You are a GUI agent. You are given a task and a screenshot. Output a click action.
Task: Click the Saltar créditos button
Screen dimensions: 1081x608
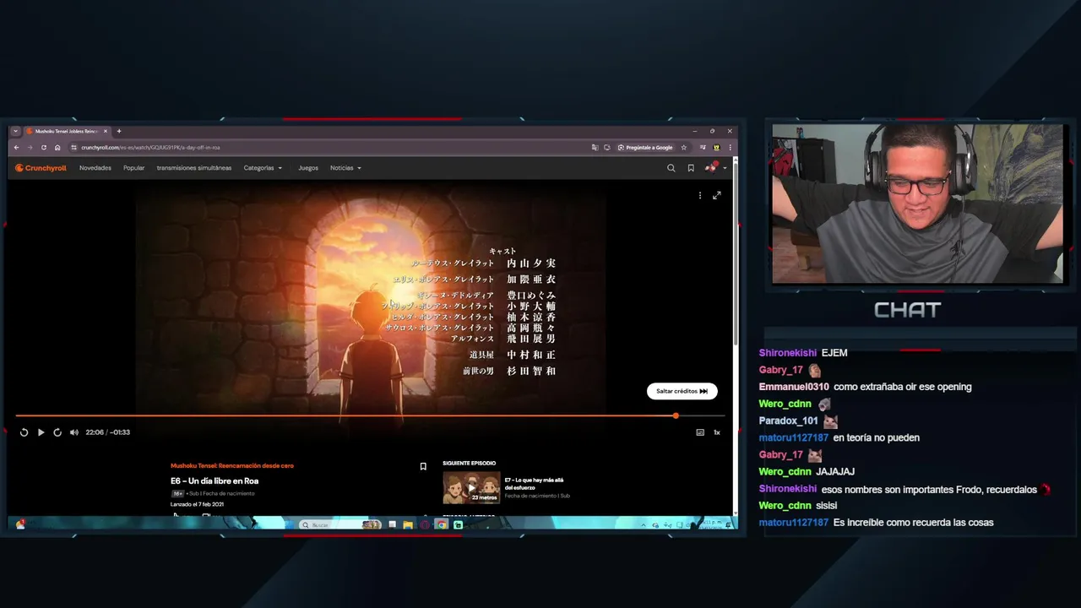point(682,391)
